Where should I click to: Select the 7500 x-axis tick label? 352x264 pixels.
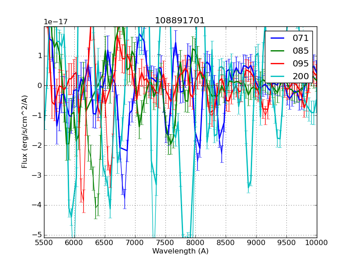point(165,242)
